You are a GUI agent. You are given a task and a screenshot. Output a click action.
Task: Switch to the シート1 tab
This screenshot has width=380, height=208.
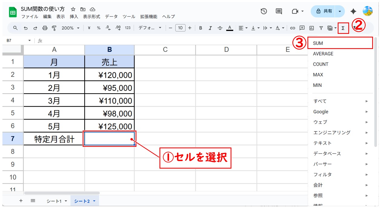pos(57,201)
